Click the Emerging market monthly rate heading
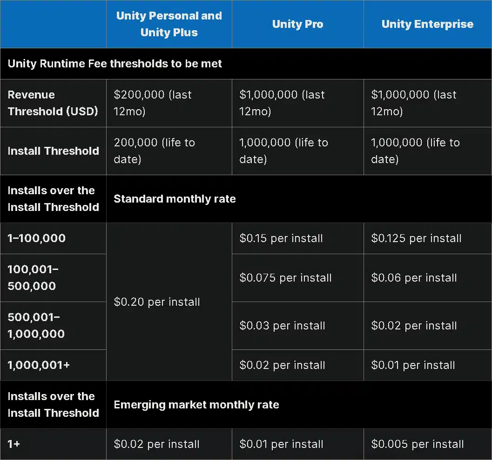Viewport: 492px width, 460px height. 196,405
